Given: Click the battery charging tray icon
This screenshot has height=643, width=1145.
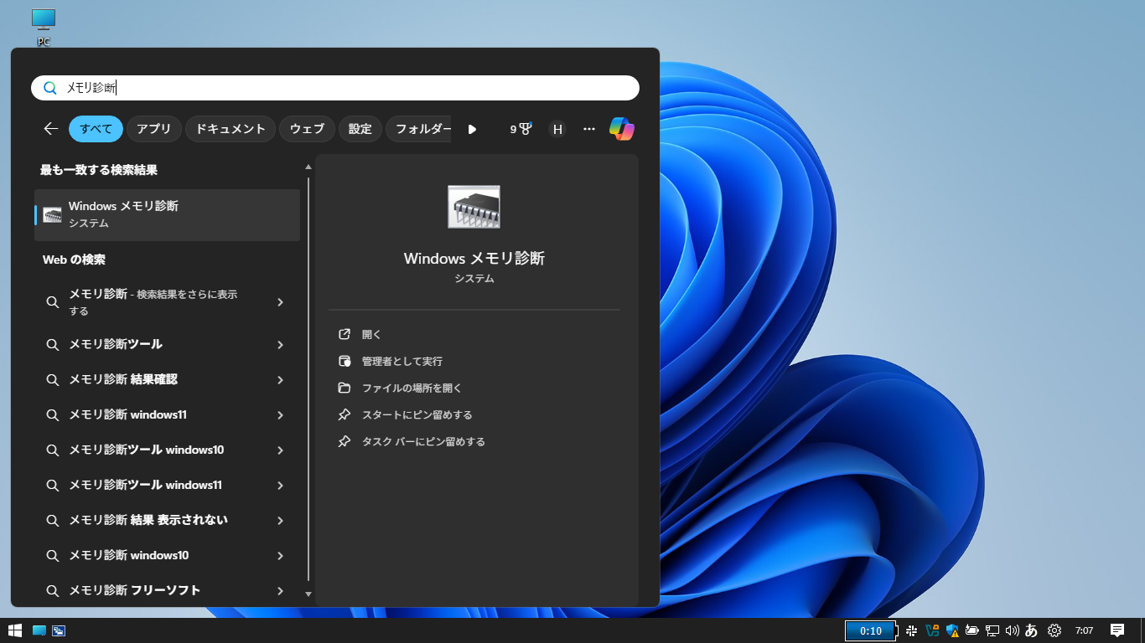Looking at the screenshot, I should (972, 630).
